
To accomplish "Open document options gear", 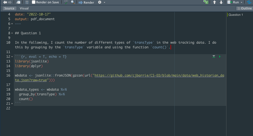I will pyautogui.click(x=100, y=2).
